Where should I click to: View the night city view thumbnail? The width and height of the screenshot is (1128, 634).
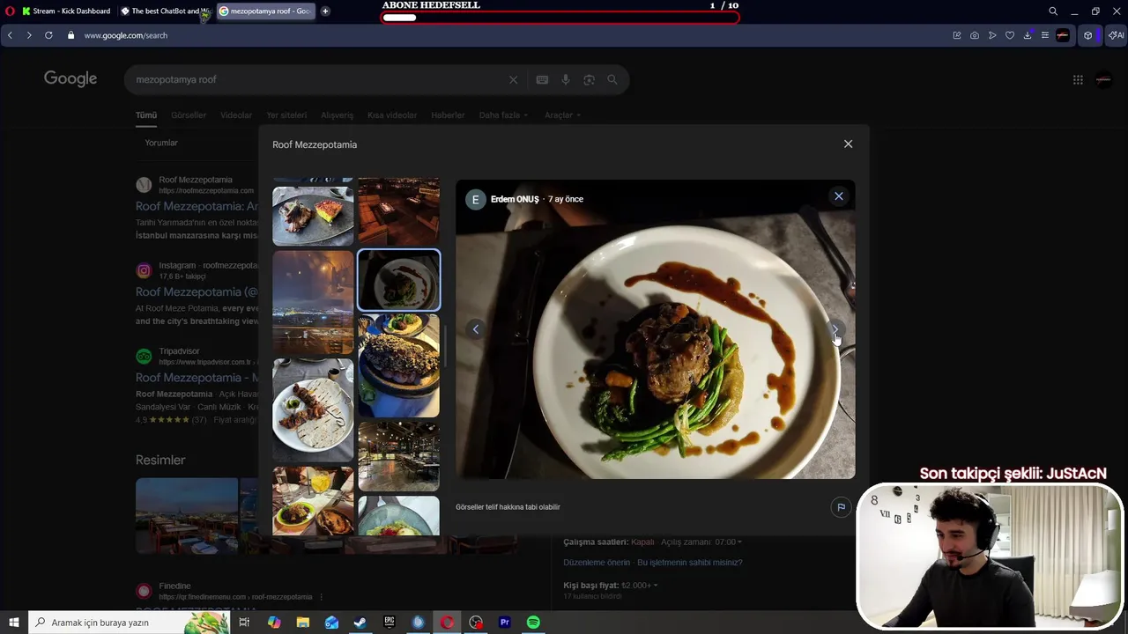click(x=313, y=302)
